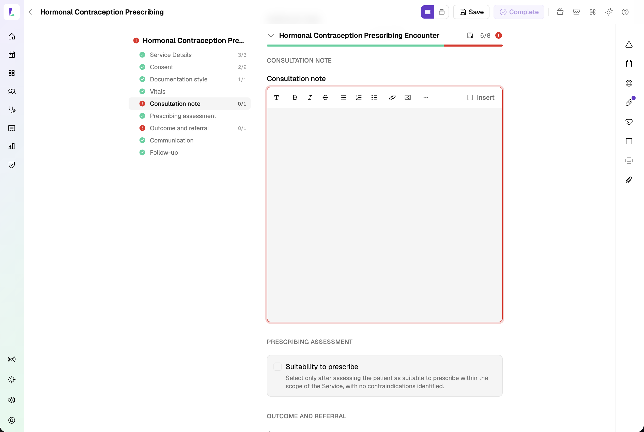Insert a checklist in the editor
Screen dimensions: 644x432
(x=374, y=97)
